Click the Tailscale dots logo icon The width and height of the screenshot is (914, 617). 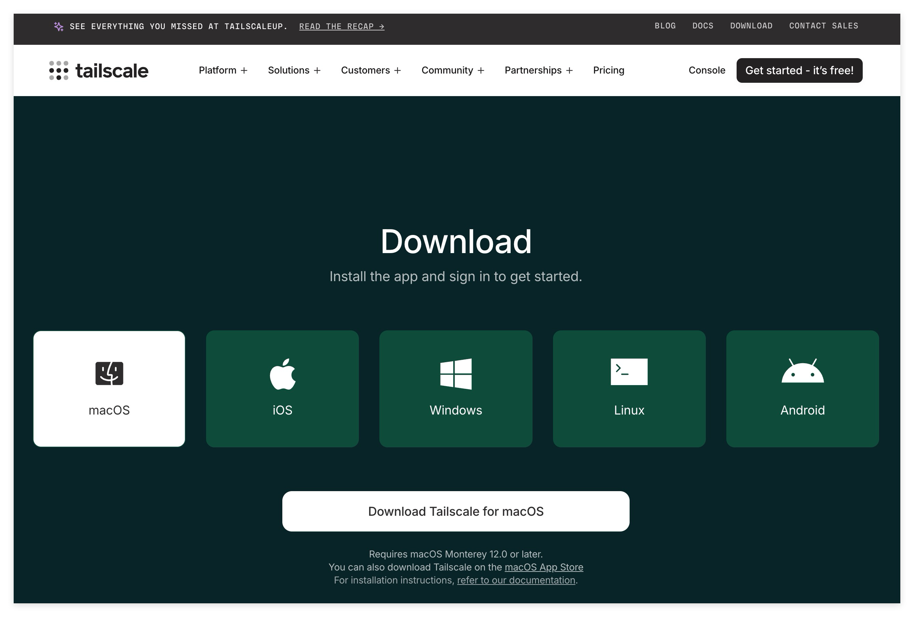pos(58,70)
